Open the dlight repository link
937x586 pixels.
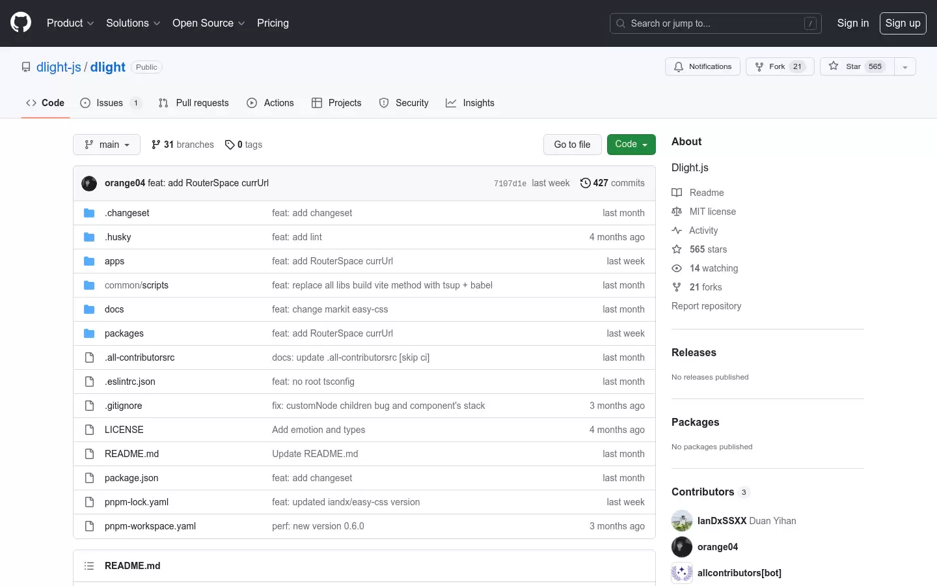(107, 67)
